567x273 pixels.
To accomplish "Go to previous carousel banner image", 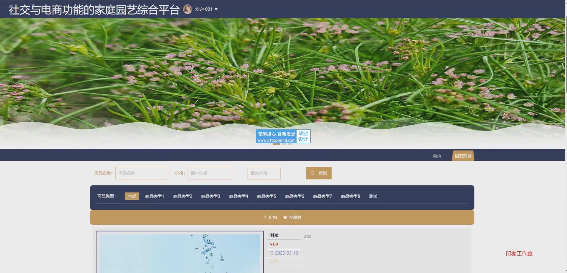I will [9, 72].
